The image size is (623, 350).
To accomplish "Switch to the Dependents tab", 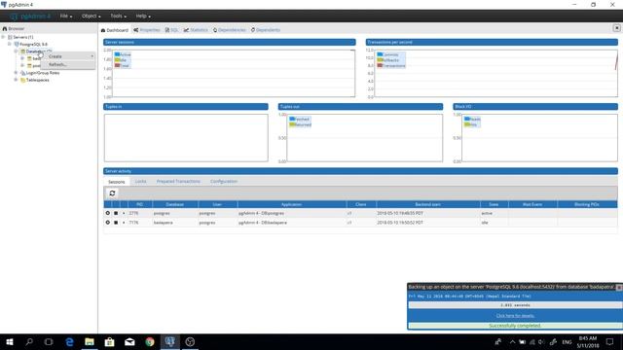I will pyautogui.click(x=266, y=30).
